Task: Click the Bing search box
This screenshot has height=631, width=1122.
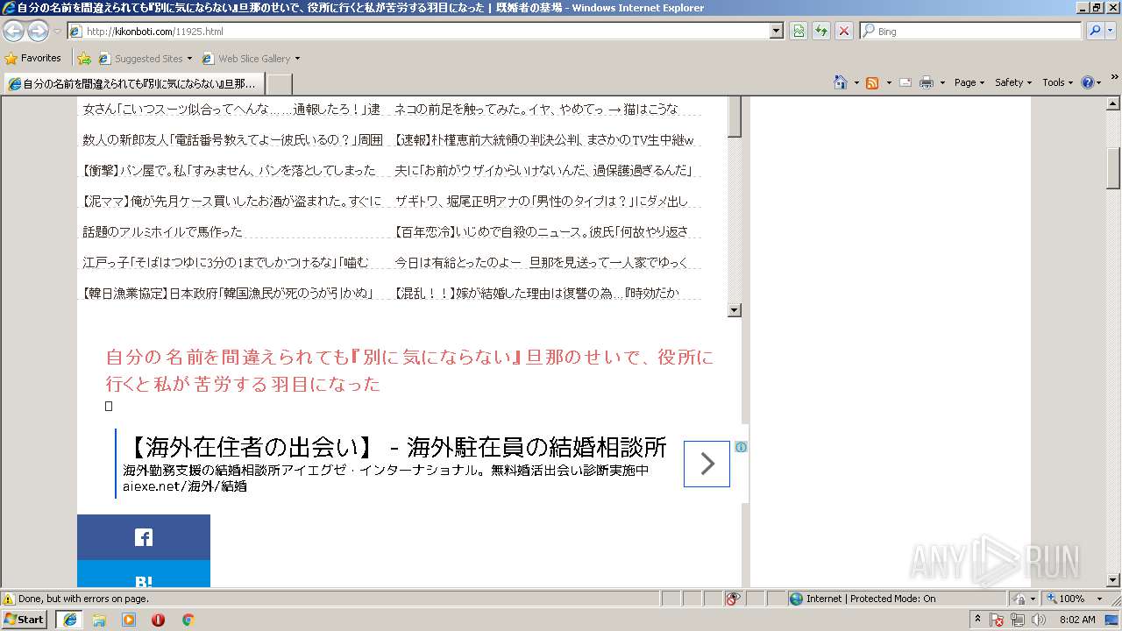Action: [x=971, y=31]
